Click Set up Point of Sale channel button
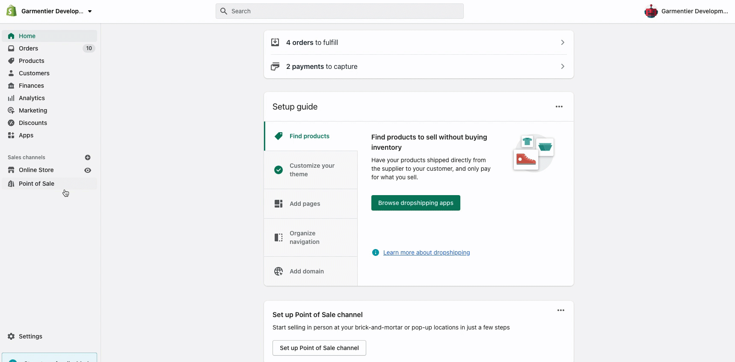This screenshot has width=735, height=362. click(319, 348)
